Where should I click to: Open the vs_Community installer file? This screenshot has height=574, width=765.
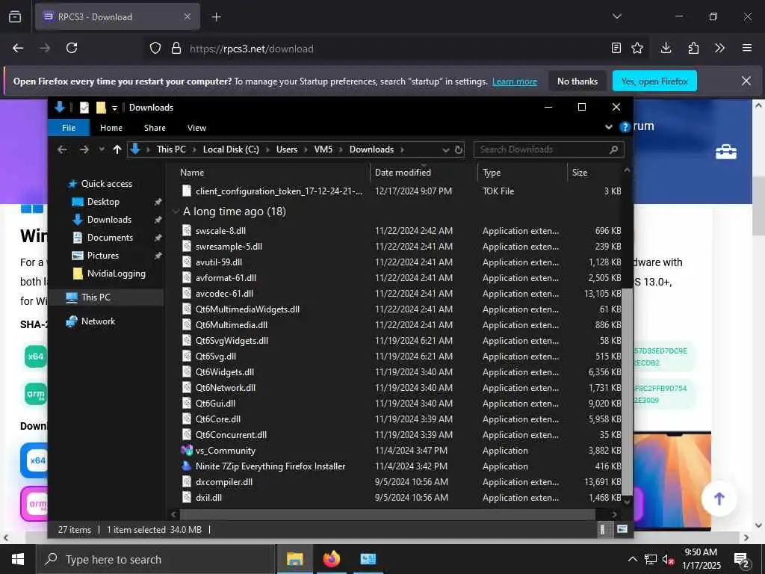click(226, 451)
